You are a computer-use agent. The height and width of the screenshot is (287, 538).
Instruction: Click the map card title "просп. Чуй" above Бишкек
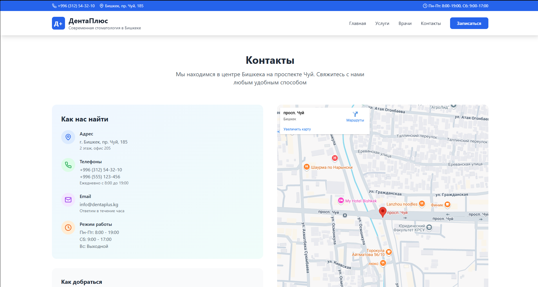(294, 113)
